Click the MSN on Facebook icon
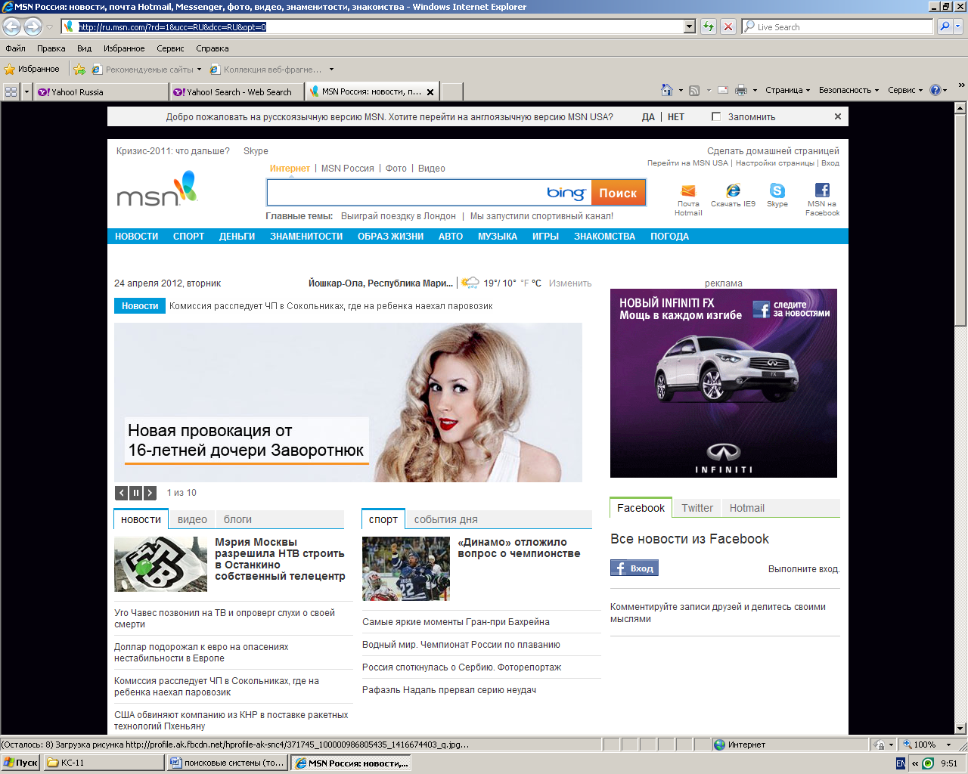The width and height of the screenshot is (968, 774). (822, 190)
